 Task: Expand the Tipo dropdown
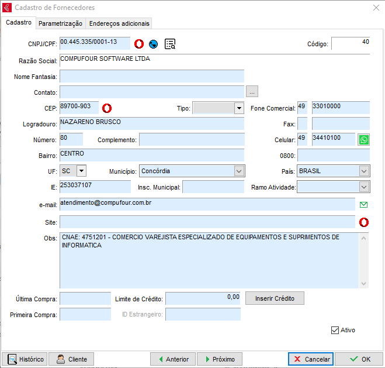click(238, 108)
